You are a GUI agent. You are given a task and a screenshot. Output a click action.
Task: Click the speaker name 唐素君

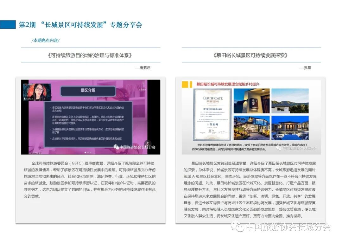145,68
